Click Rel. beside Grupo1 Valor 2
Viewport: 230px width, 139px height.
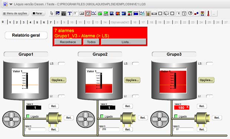54,106
